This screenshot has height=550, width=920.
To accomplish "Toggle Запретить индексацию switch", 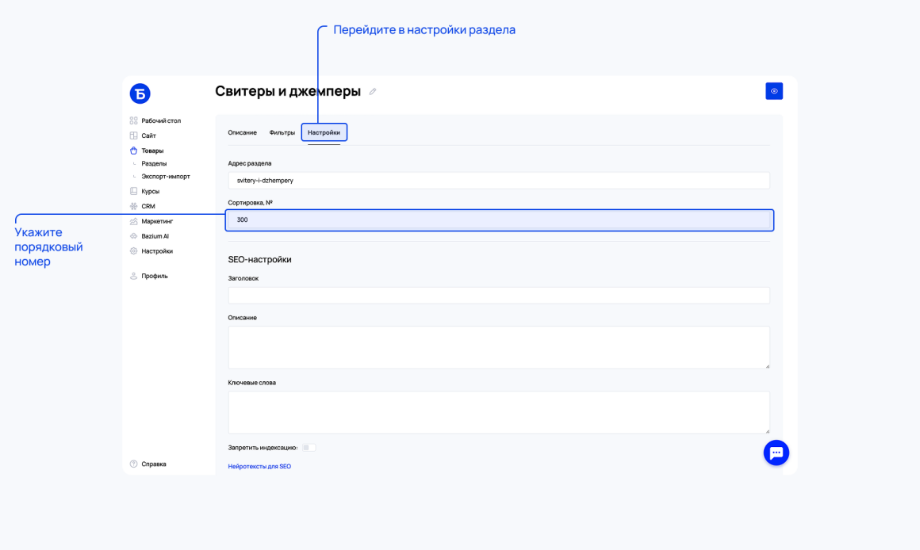I will tap(309, 448).
